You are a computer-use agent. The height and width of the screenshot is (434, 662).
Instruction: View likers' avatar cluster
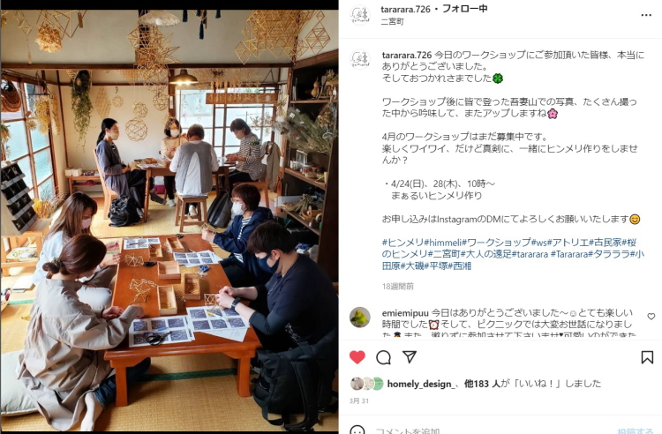click(367, 384)
